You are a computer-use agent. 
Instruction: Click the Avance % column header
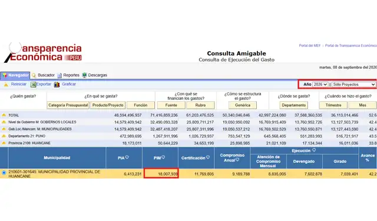[368, 158]
